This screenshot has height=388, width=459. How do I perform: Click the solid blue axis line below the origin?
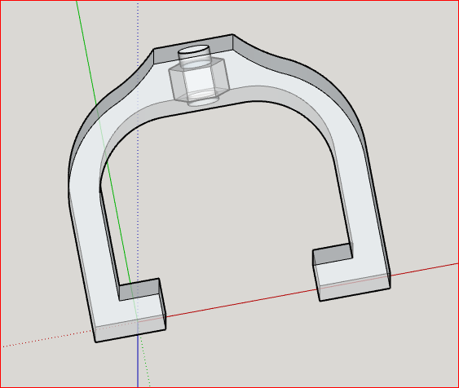[138, 362]
